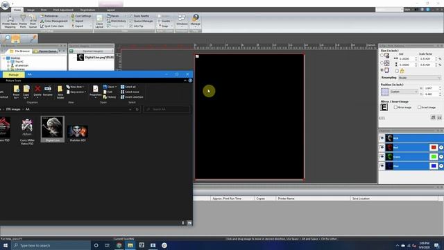Viewport: 444px width, 250px height.
Task: Toggle visibility of the Green channel
Action: 382,157
